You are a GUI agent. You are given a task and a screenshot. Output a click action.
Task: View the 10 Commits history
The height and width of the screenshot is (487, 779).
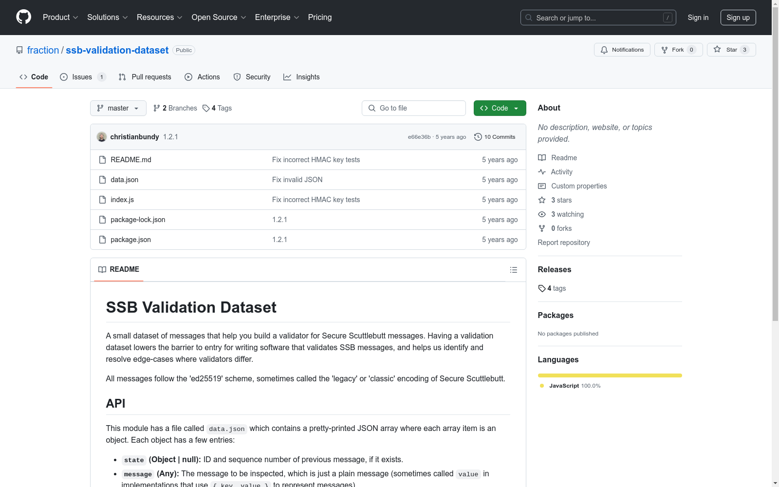click(495, 137)
